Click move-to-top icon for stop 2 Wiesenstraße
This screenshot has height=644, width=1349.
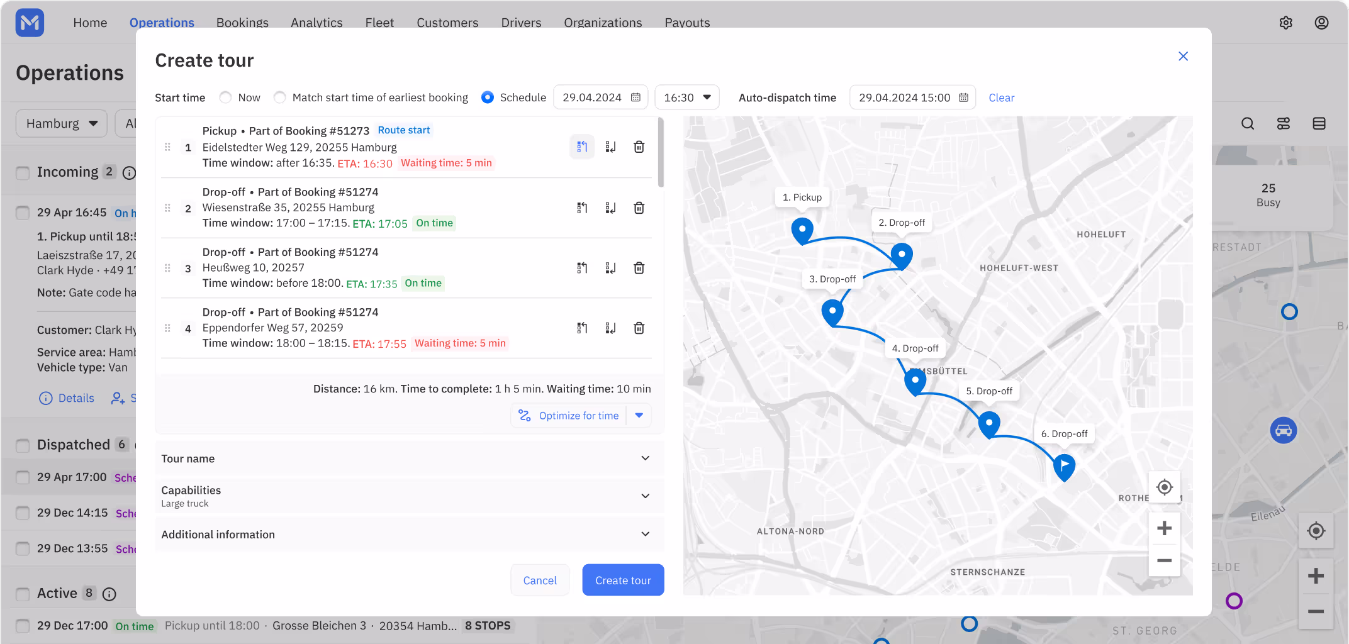(582, 208)
